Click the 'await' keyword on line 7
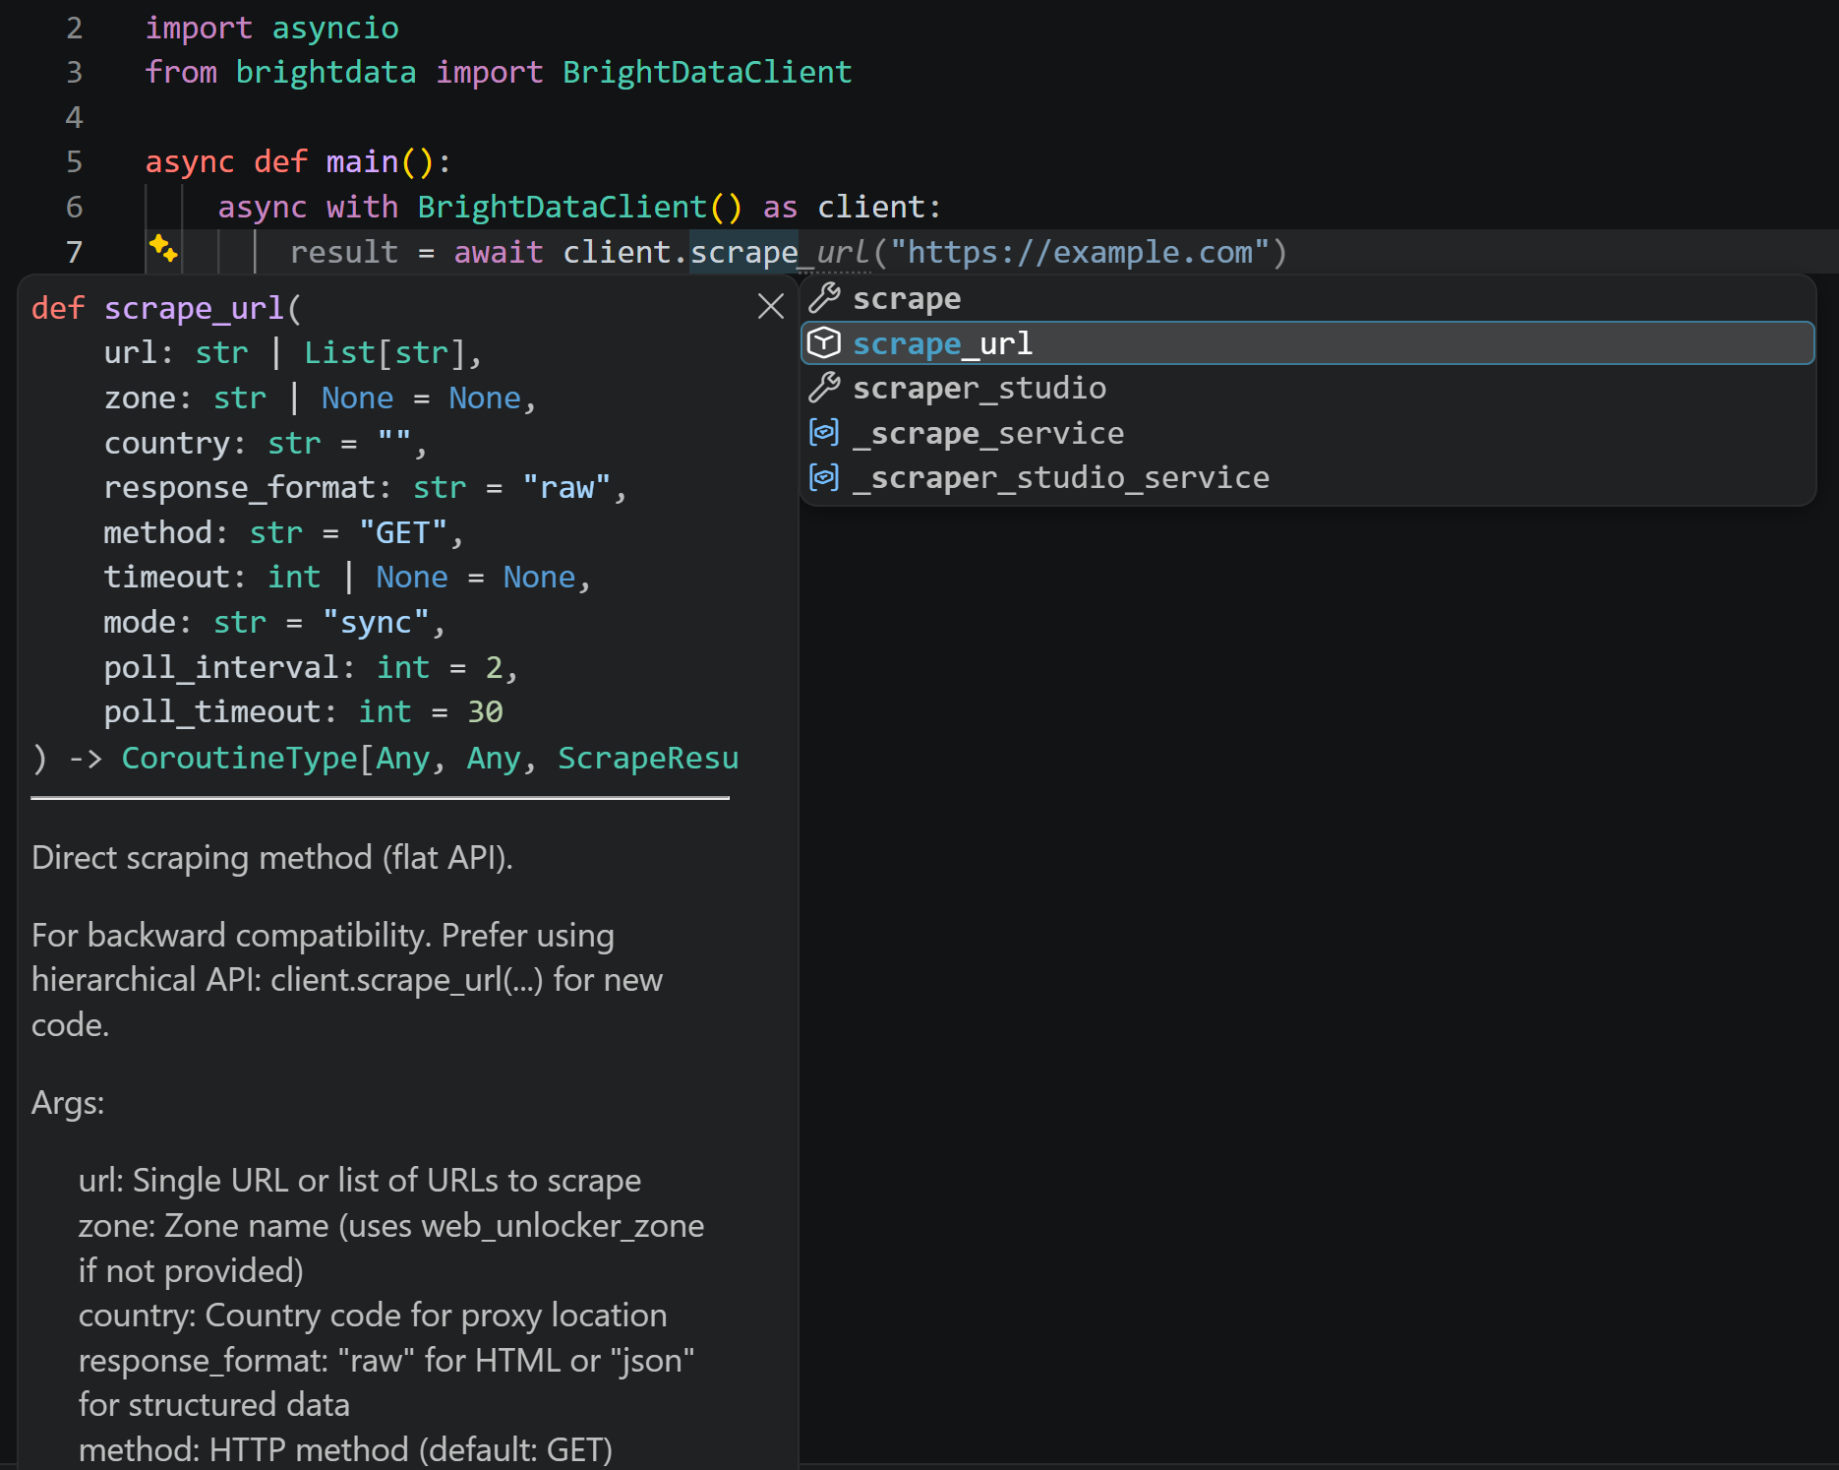This screenshot has height=1470, width=1839. [499, 252]
